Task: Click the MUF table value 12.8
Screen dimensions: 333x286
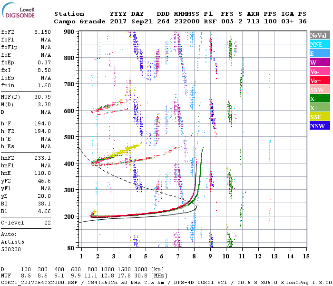Action: pyautogui.click(x=107, y=276)
